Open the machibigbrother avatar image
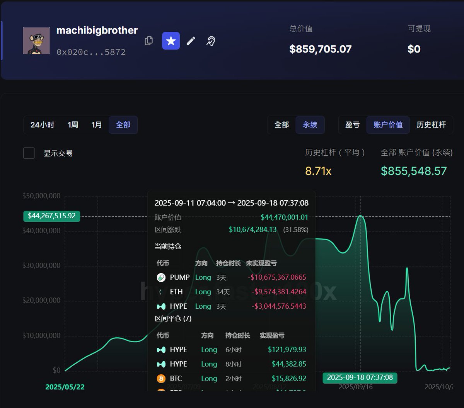 pyautogui.click(x=36, y=41)
